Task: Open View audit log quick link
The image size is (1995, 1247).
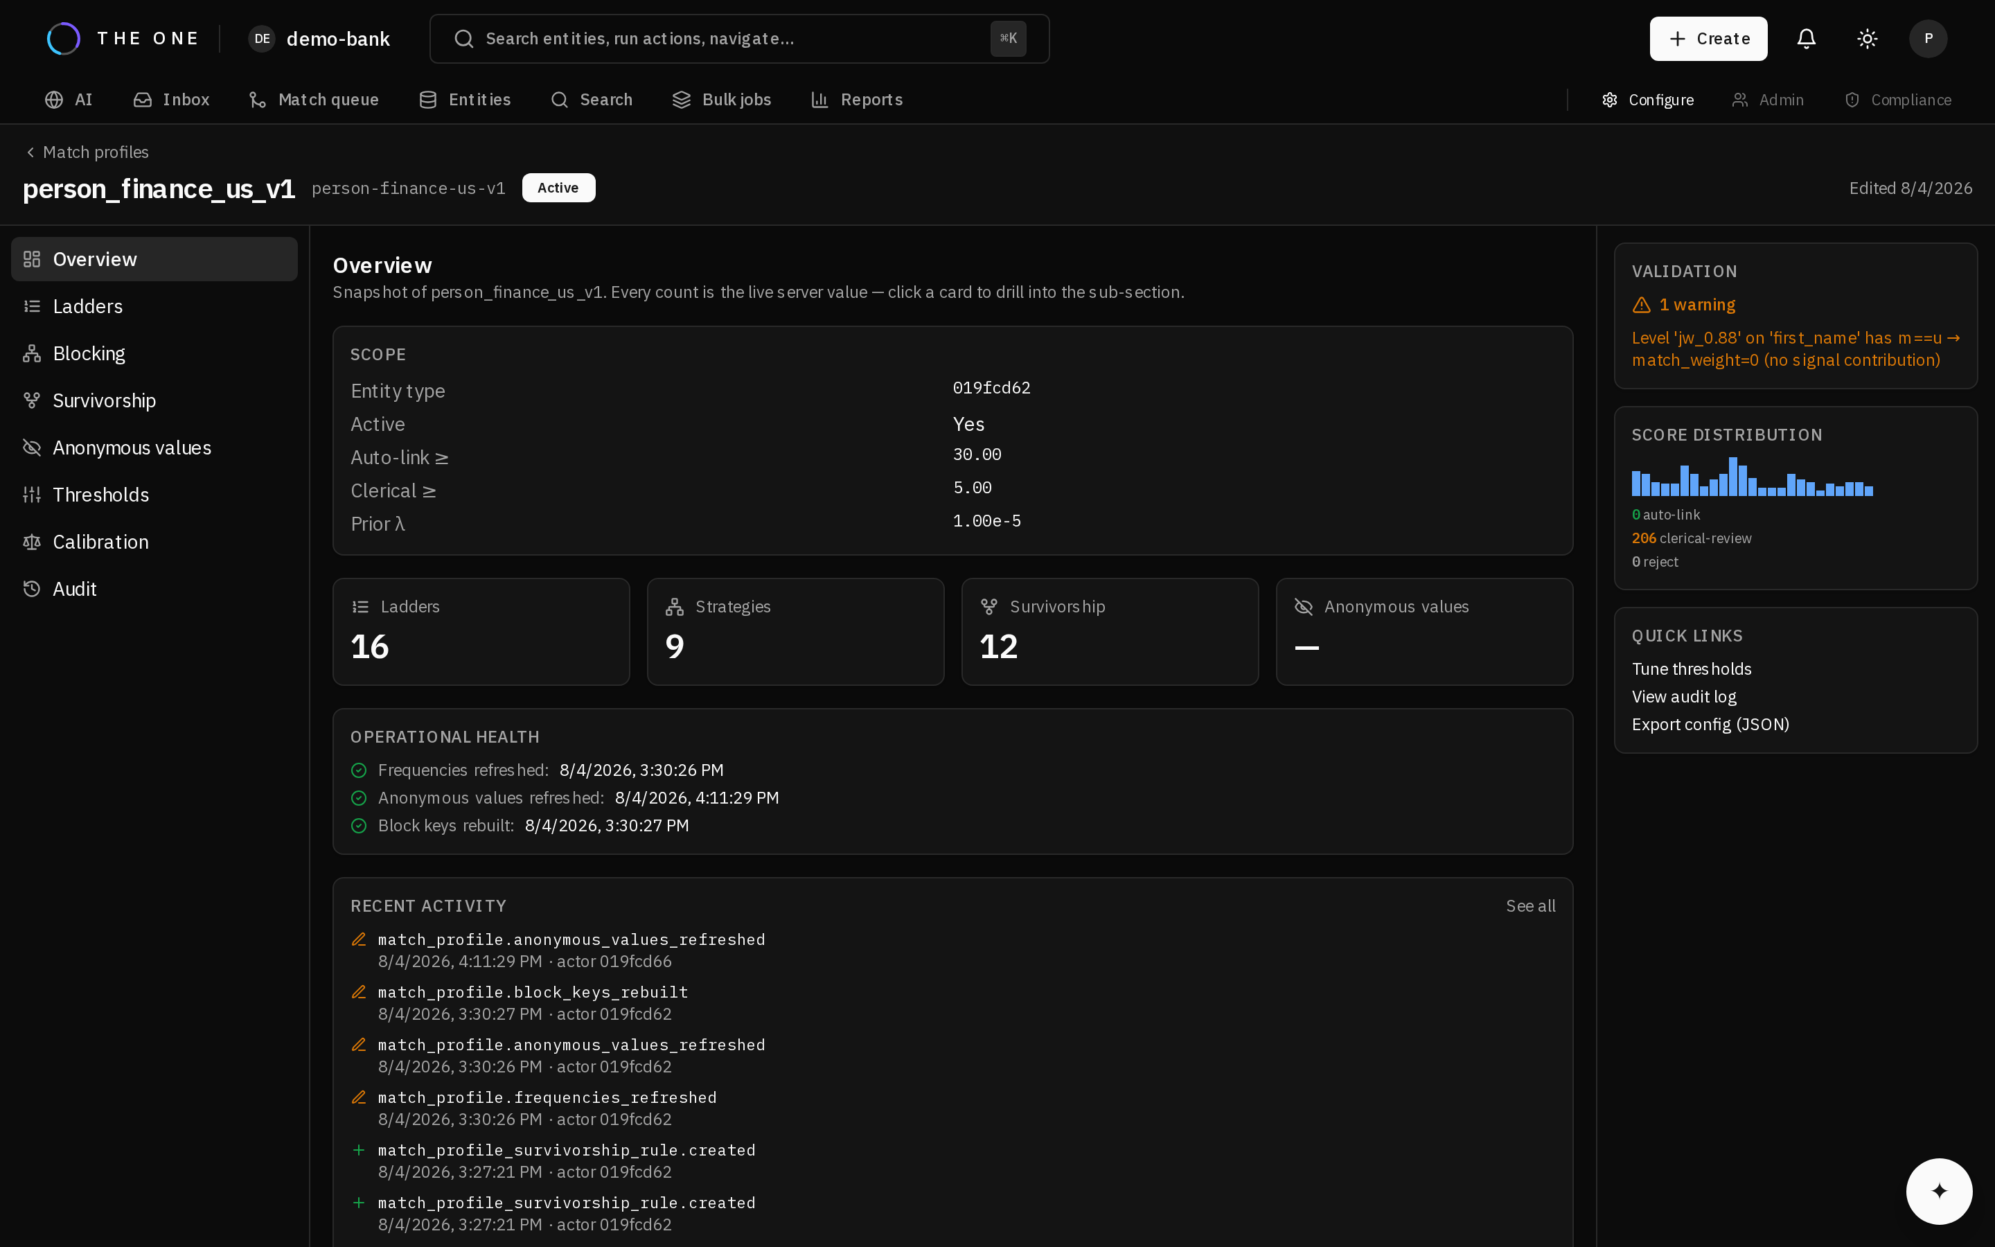Action: 1684,697
